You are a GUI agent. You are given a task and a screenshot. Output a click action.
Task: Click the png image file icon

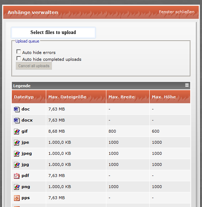click(x=17, y=187)
